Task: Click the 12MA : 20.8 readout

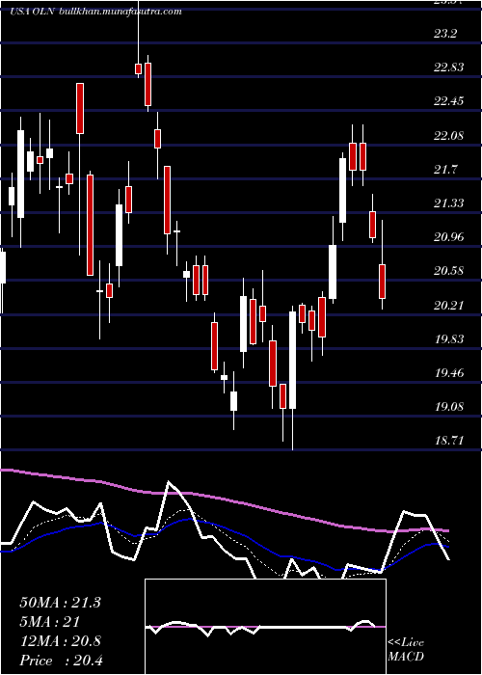Action: pos(60,641)
